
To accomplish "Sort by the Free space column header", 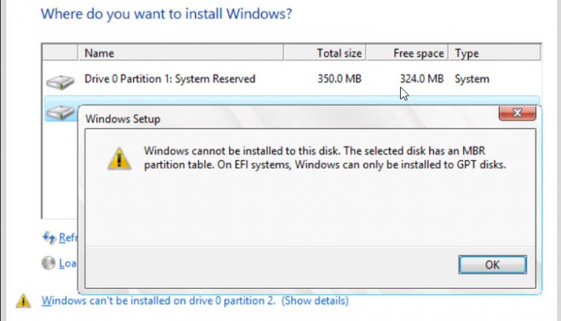I will click(407, 53).
